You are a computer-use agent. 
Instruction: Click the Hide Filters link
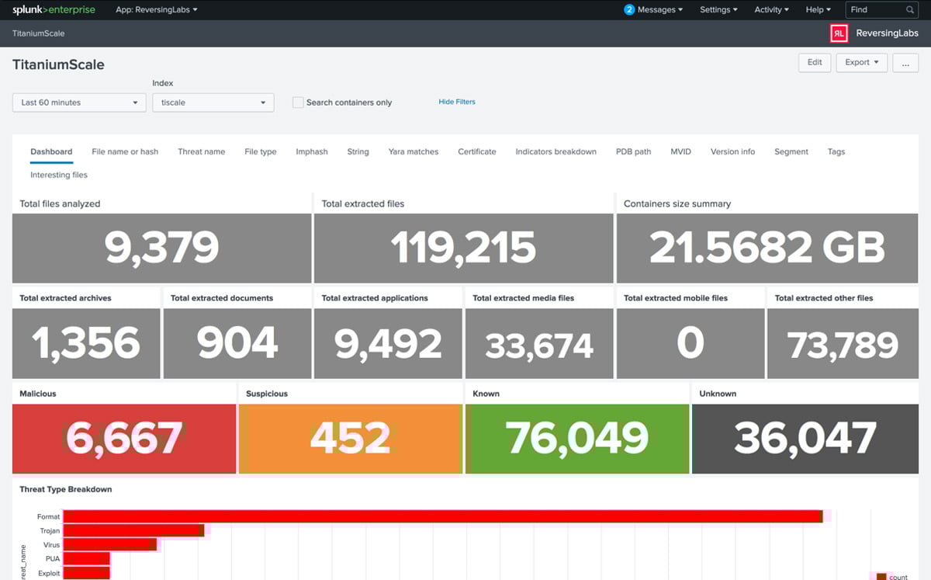click(457, 102)
